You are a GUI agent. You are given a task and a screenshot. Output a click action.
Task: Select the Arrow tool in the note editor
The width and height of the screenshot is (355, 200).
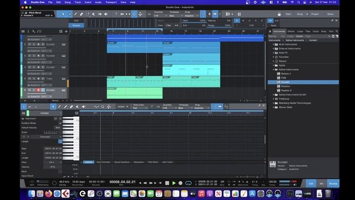pos(53,107)
